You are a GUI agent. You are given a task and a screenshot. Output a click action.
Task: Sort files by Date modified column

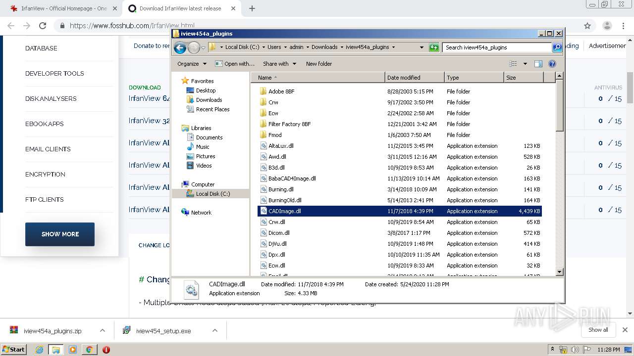click(x=415, y=78)
